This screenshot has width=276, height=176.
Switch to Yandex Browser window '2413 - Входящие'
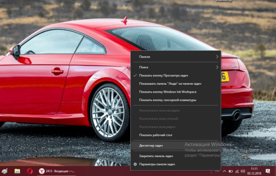click(57, 171)
